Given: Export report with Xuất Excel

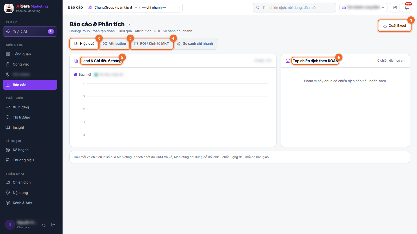Looking at the screenshot, I should pyautogui.click(x=395, y=26).
